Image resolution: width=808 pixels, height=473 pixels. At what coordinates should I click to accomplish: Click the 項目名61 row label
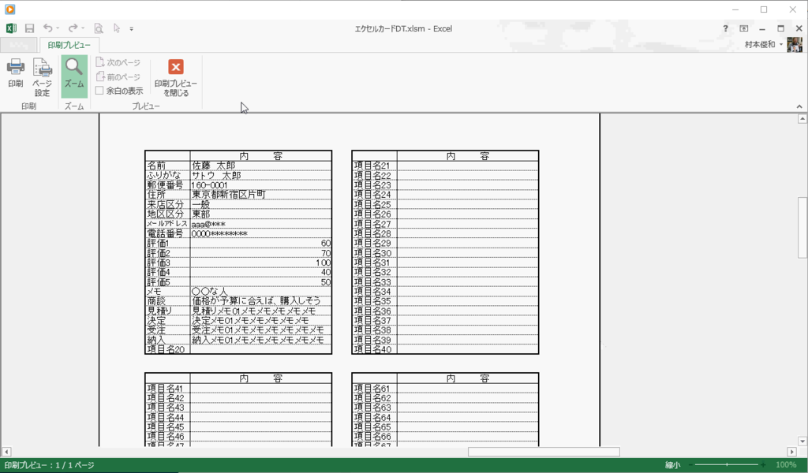pyautogui.click(x=372, y=389)
